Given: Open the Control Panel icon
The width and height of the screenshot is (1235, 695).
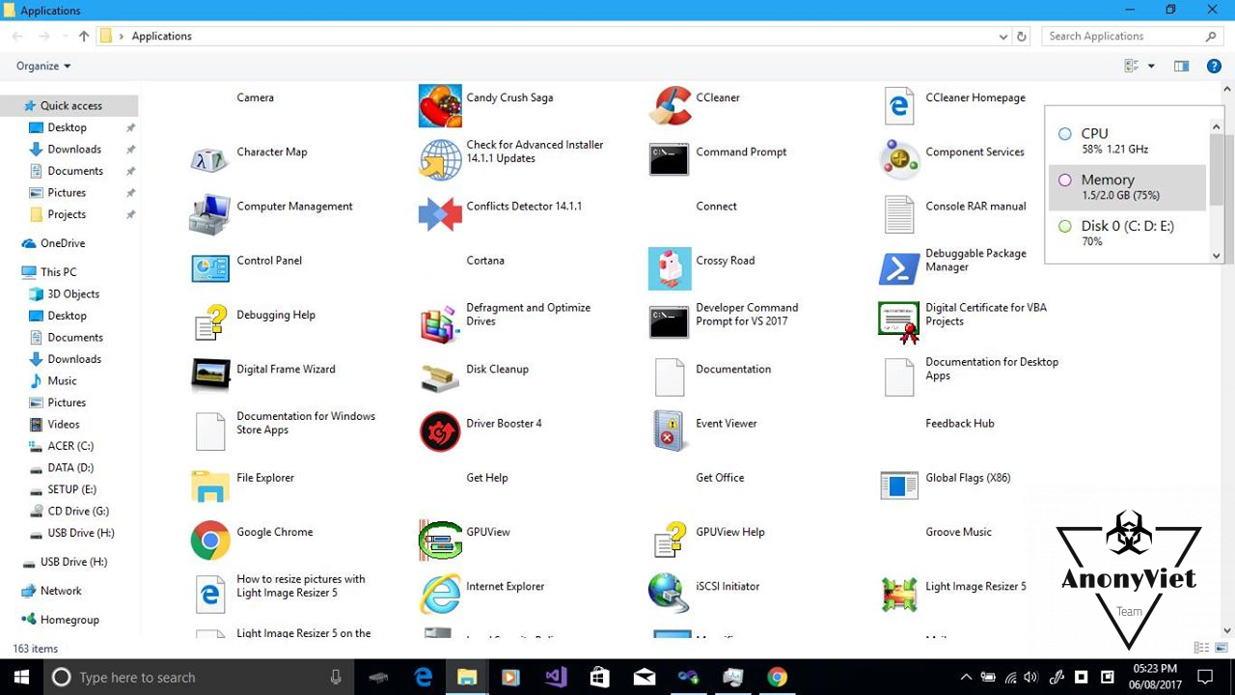Looking at the screenshot, I should [x=209, y=268].
